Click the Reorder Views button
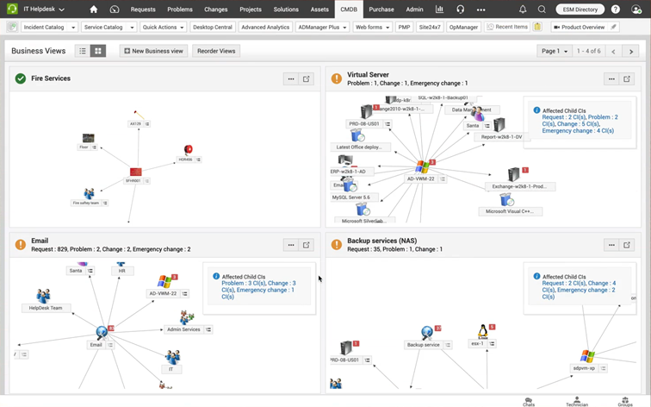Screen dimensions: 651x407 coord(216,51)
